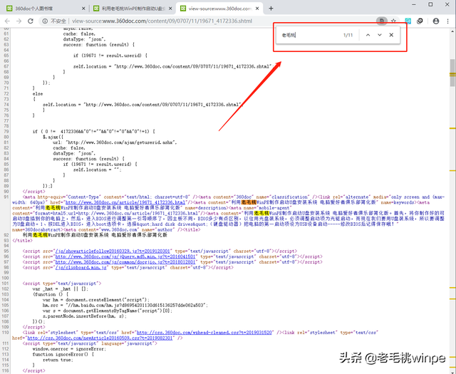This screenshot has width=456, height=374.
Task: Click the 'window.onerror = ignoreError' line
Action: point(69,349)
